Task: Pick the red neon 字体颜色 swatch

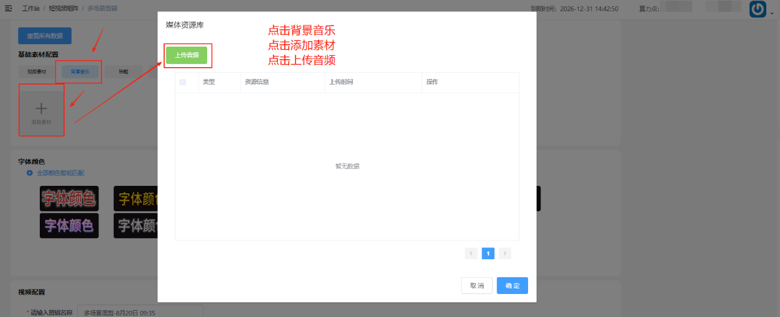Action: (x=69, y=198)
